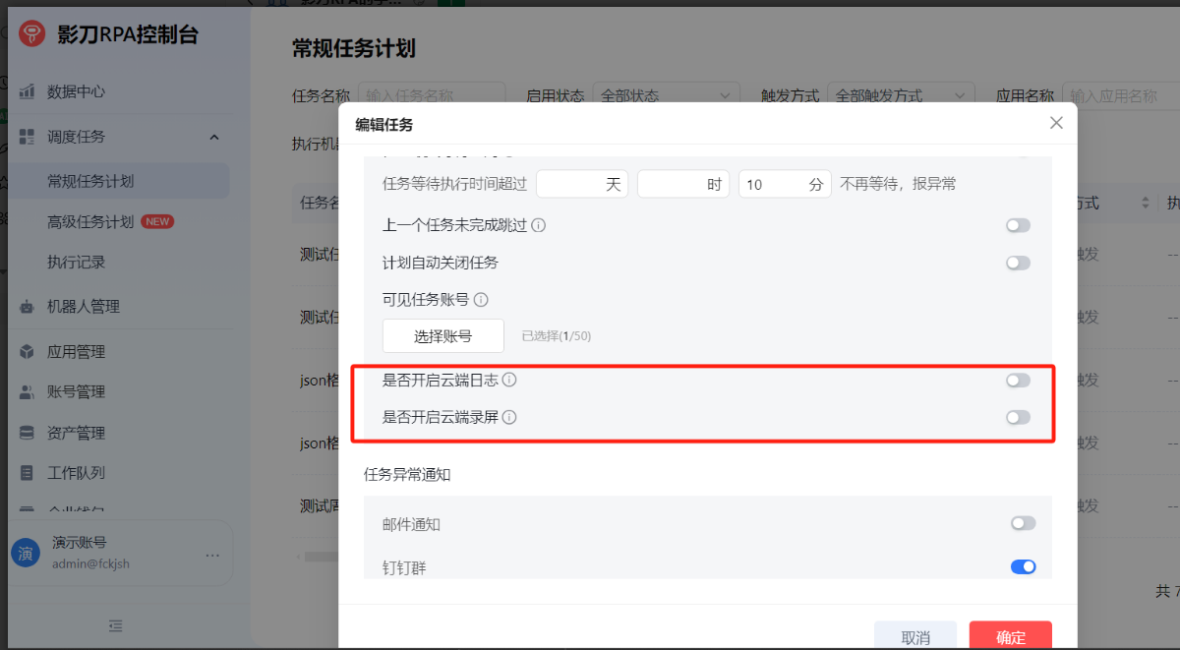Click info icon next to 是否开启云端日志
This screenshot has height=650, width=1180.
point(509,380)
